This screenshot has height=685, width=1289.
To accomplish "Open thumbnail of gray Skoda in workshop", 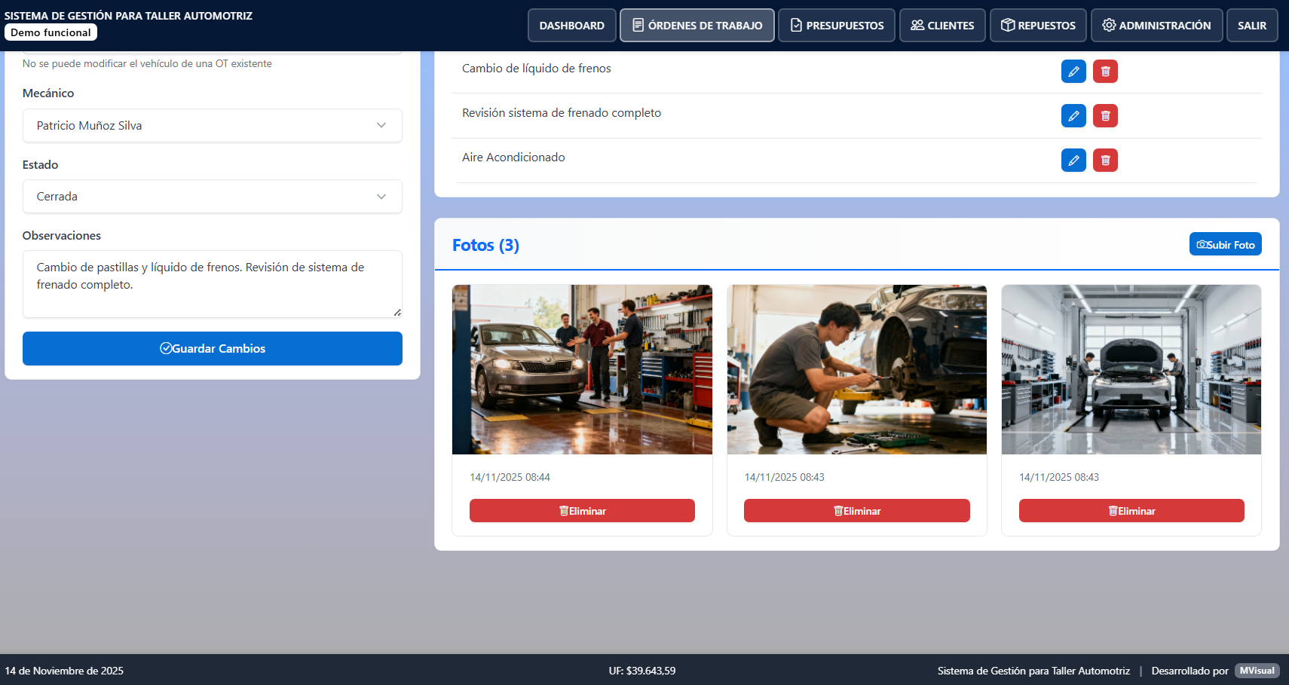I will 582,369.
